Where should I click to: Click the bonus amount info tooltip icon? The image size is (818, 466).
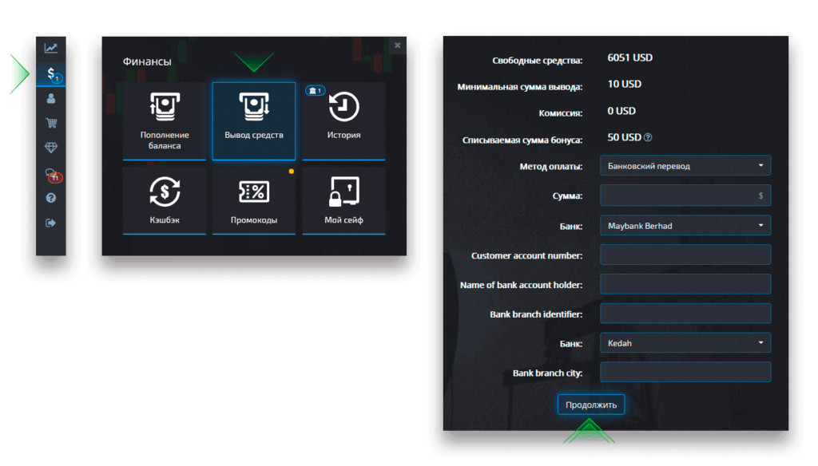pyautogui.click(x=648, y=137)
